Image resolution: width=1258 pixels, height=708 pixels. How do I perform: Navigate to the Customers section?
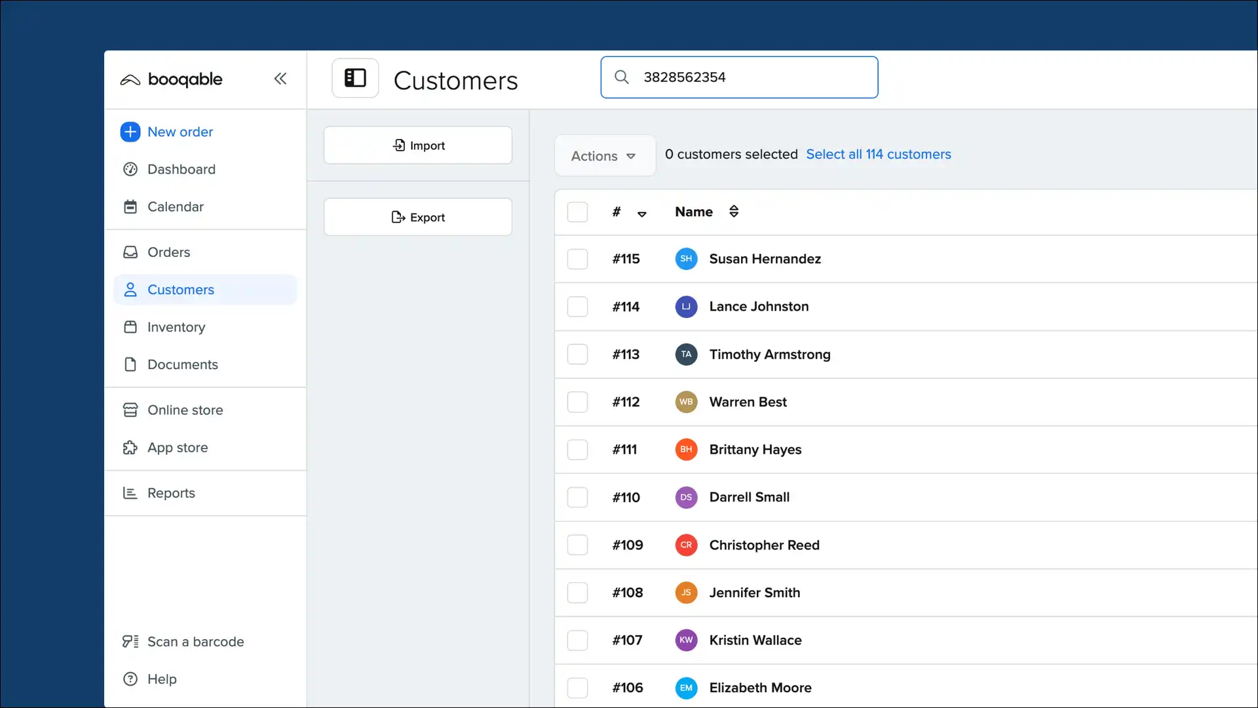coord(180,289)
